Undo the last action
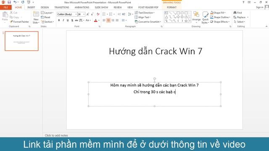The width and height of the screenshot is (269, 151). pos(15,2)
